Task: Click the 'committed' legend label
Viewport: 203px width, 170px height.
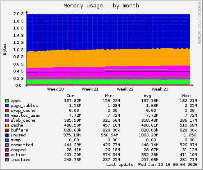Action: pyautogui.click(x=22, y=145)
